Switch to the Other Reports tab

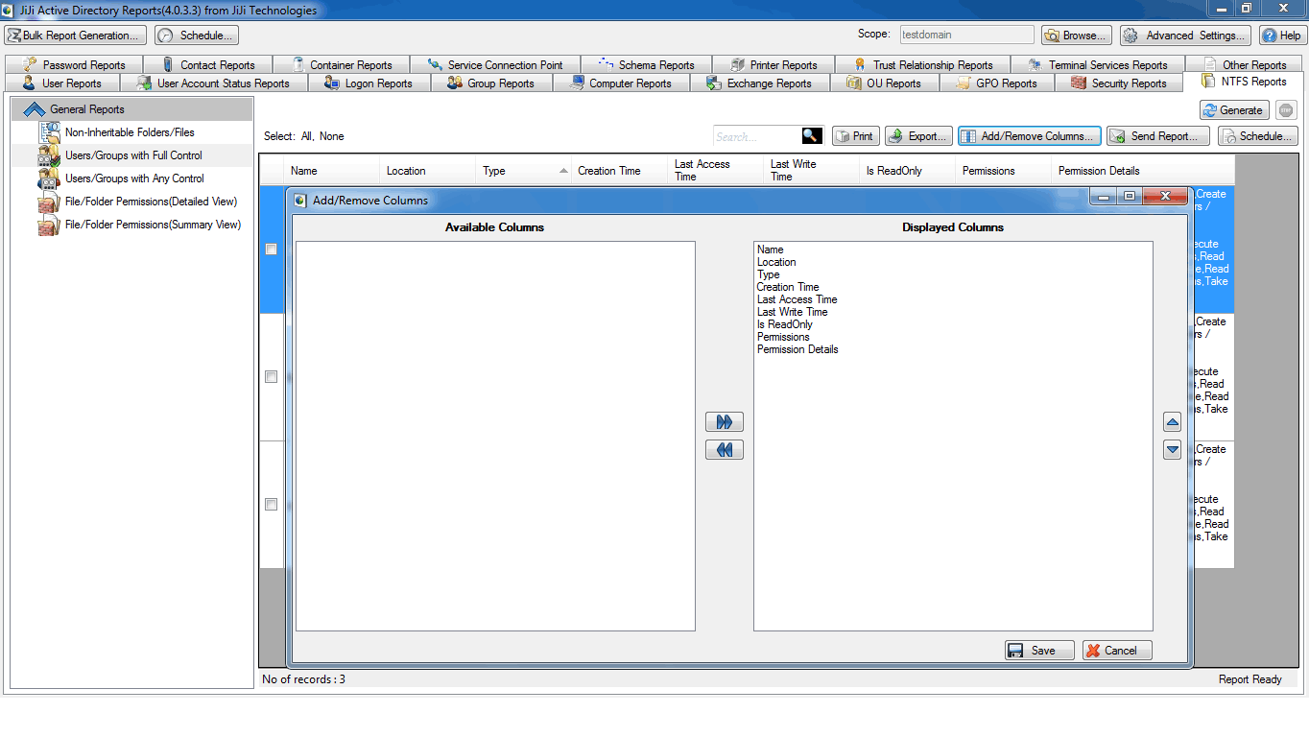point(1246,65)
